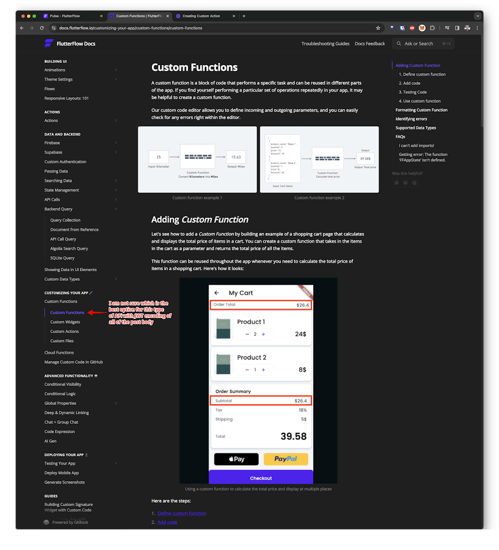Open API Call Query sidebar item
Image resolution: width=499 pixels, height=550 pixels.
tap(63, 239)
